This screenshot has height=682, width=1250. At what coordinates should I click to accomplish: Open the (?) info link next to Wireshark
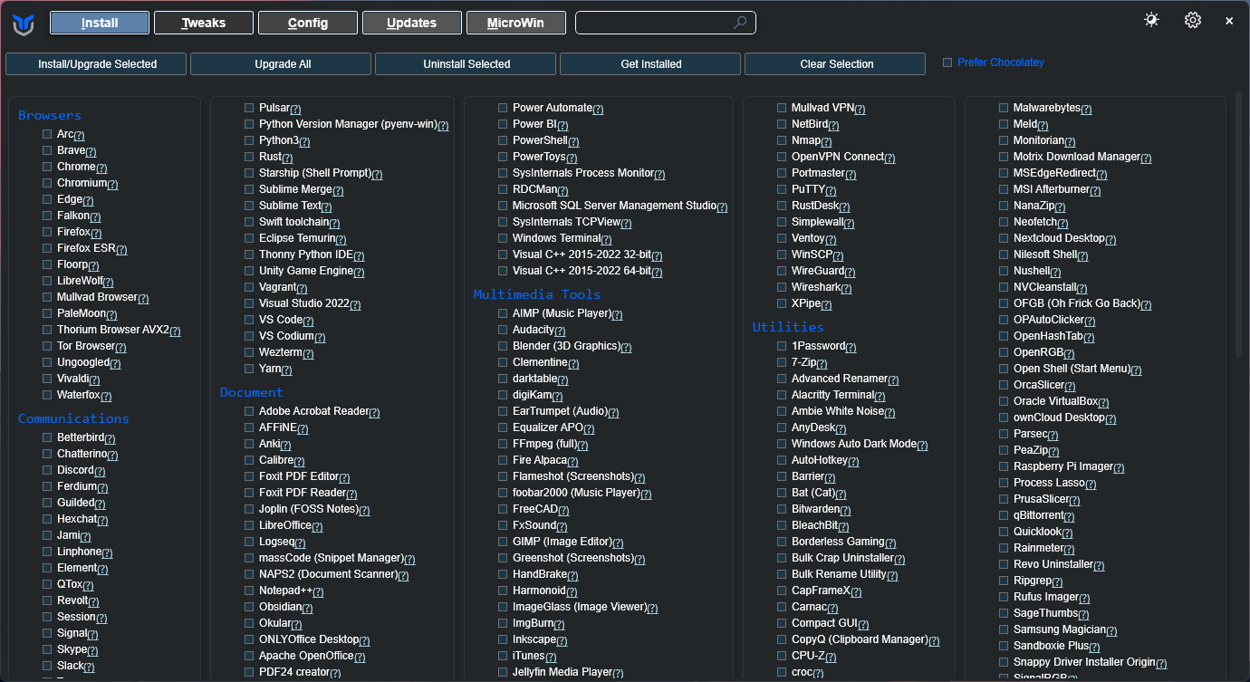pos(846,288)
